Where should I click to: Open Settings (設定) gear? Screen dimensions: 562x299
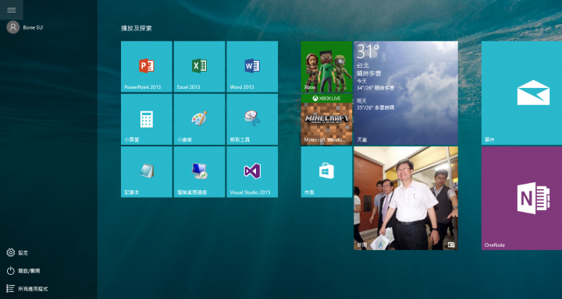click(x=17, y=252)
